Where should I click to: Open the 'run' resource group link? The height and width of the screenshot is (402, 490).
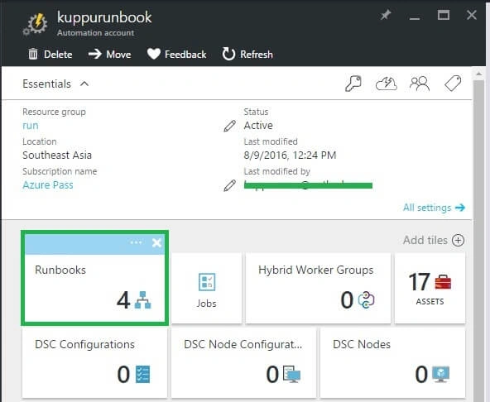[31, 126]
